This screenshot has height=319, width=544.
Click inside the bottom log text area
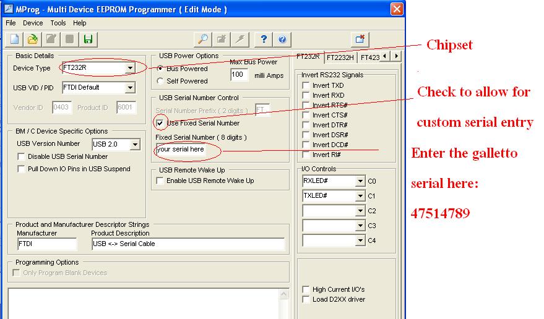144,304
